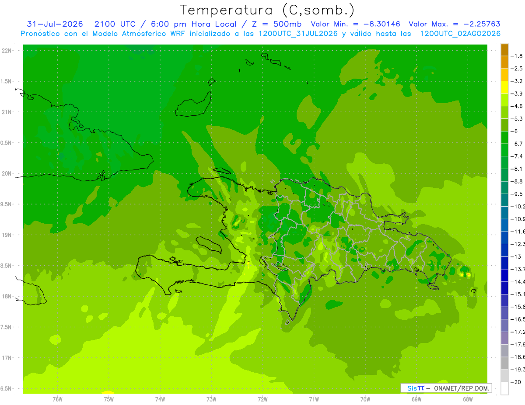Viewport: 525px width, 405px height.
Task: Click the "-16.5" colorbar value
Action: [x=518, y=319]
